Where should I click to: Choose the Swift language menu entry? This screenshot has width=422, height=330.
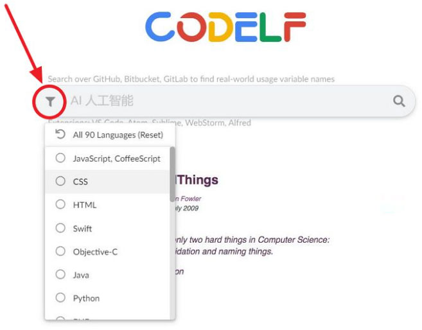coord(82,228)
